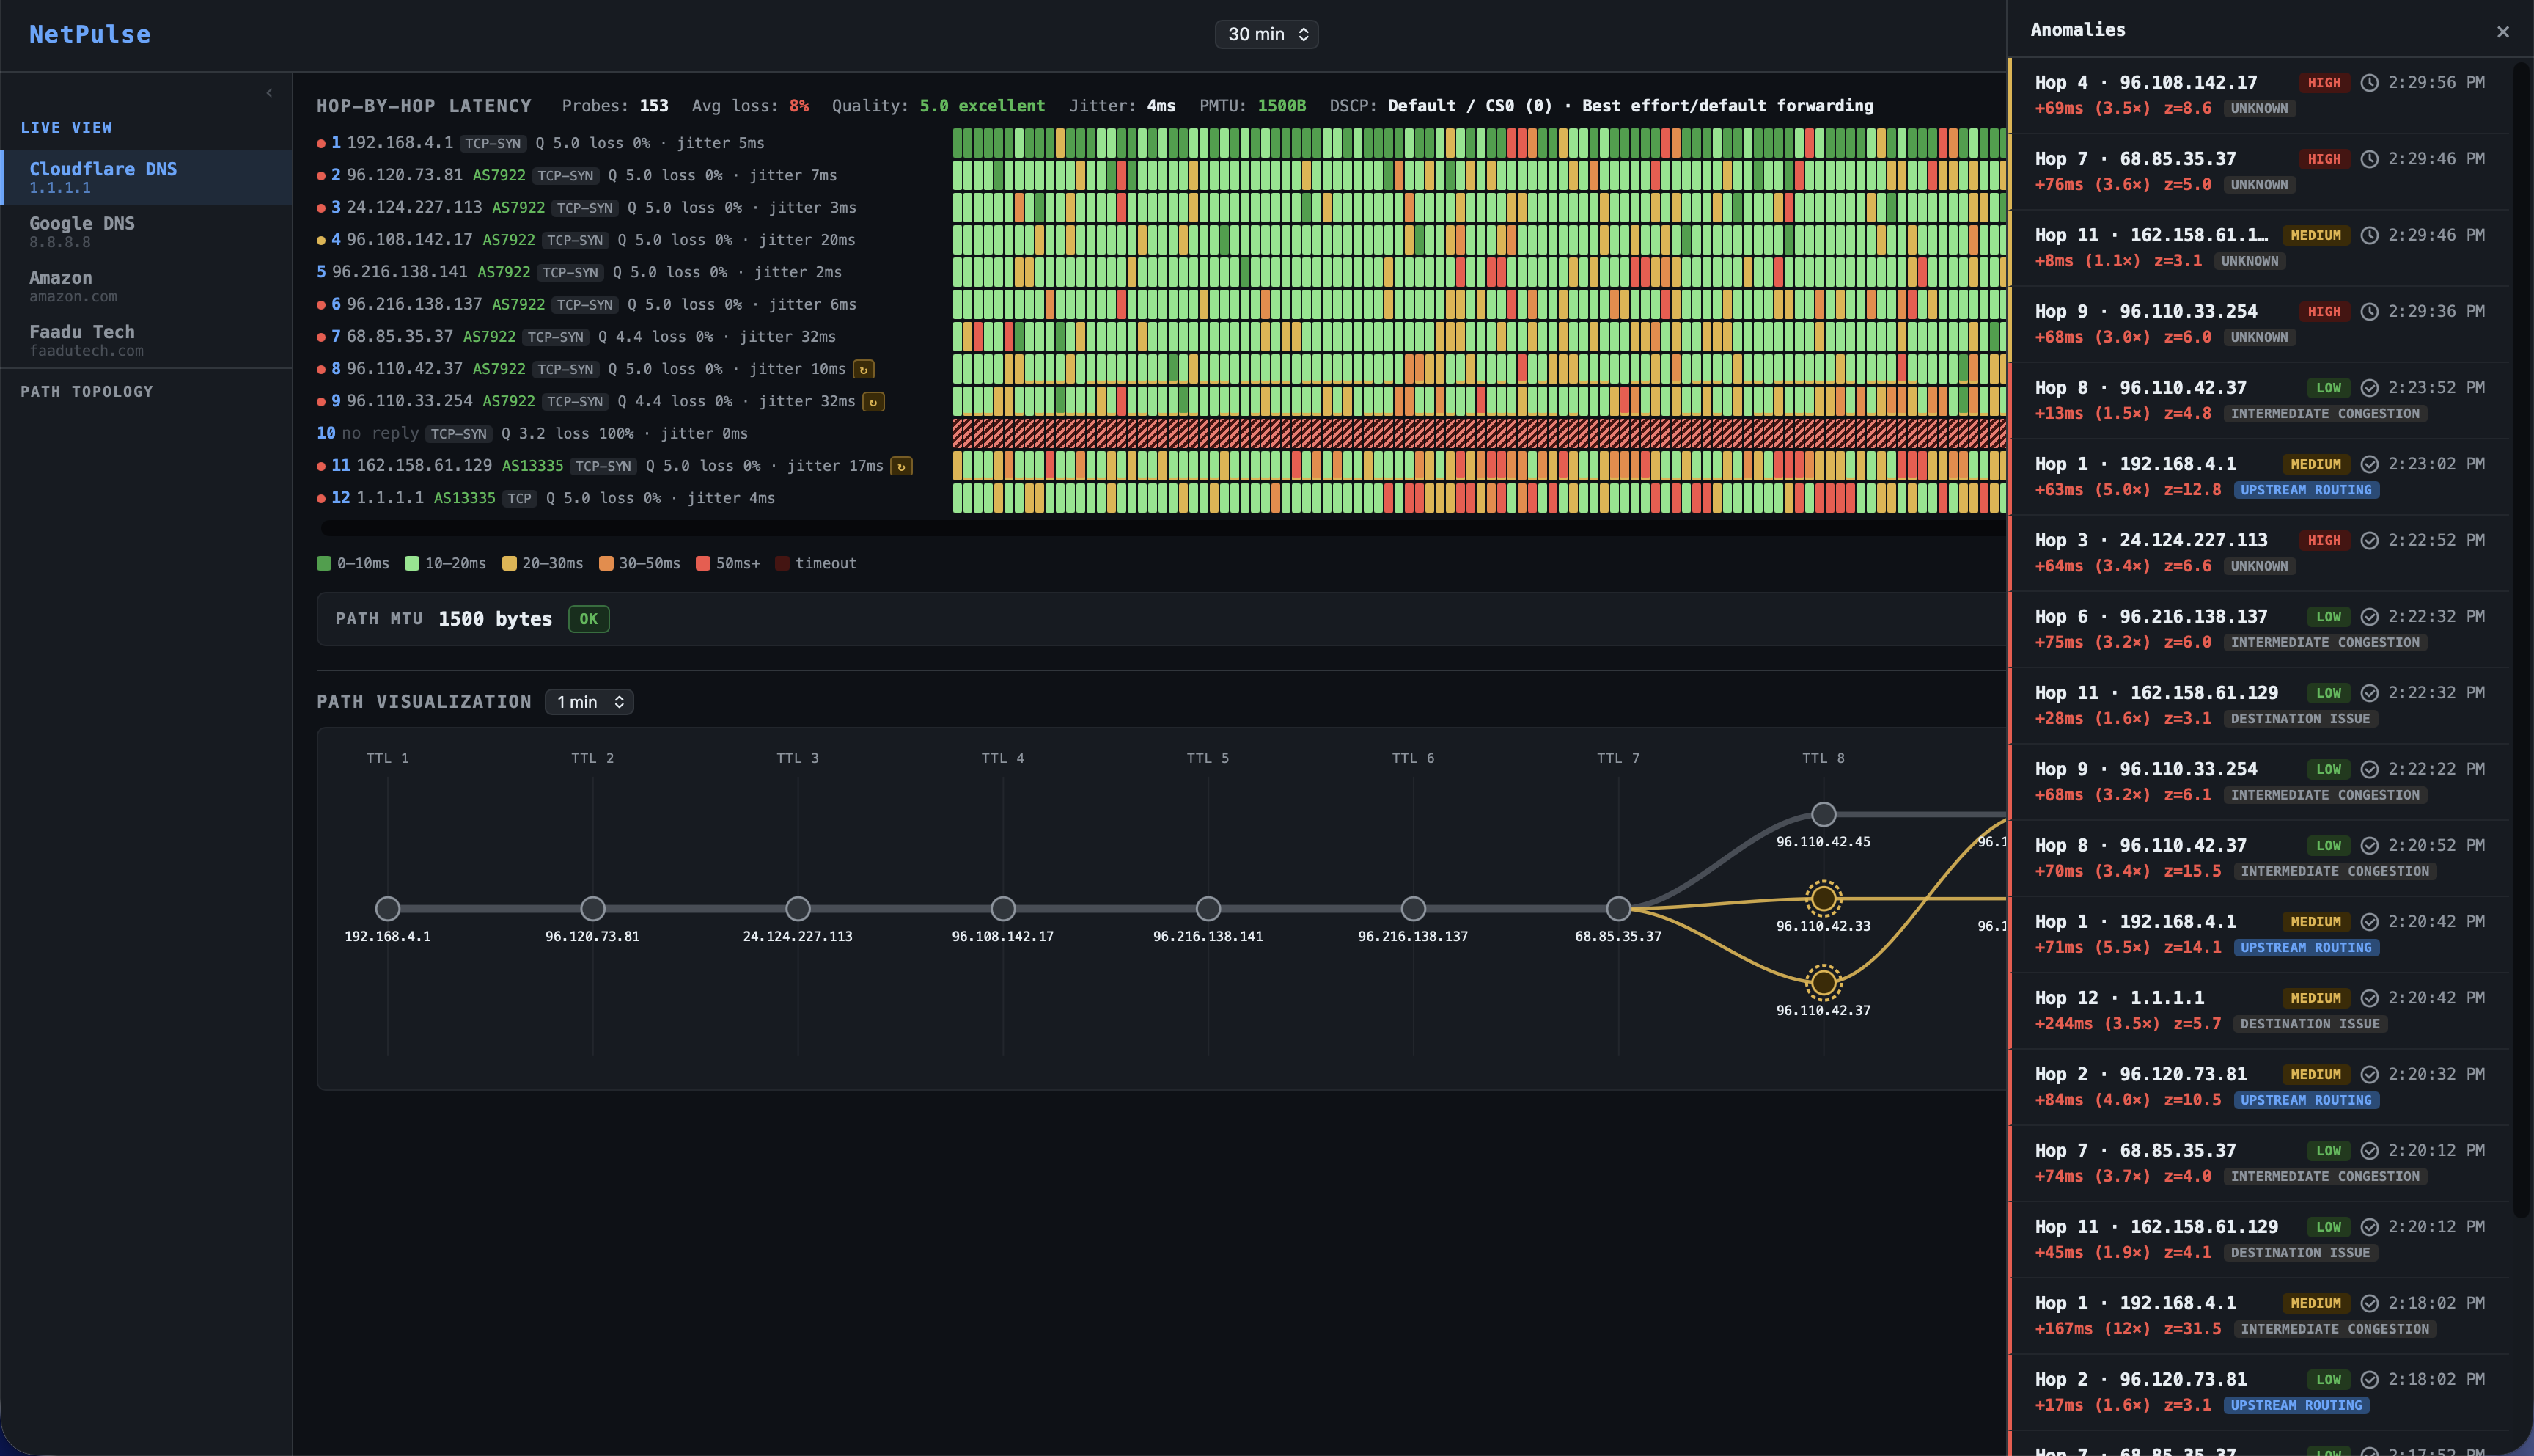
Task: Close the Anomalies panel
Action: pyautogui.click(x=2502, y=32)
